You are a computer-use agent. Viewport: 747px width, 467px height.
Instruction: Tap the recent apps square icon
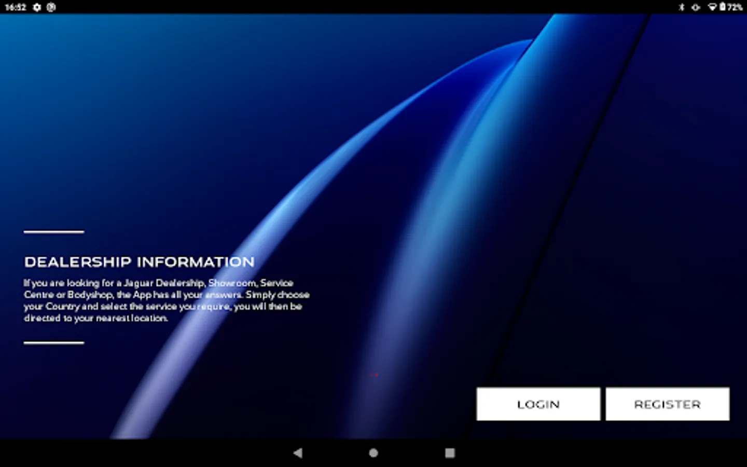click(x=450, y=453)
